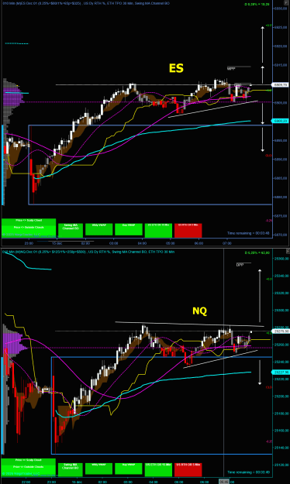Viewport: 290px width, 484px height.
Task: Click the green US ETH OR 15 Min box in ES chart
Action: pyautogui.click(x=158, y=230)
